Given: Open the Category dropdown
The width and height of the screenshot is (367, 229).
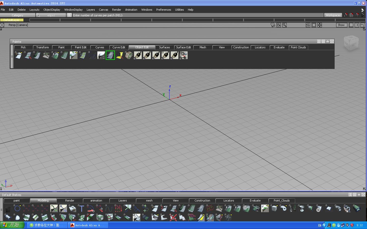Looking at the screenshot, I should tap(17, 15).
